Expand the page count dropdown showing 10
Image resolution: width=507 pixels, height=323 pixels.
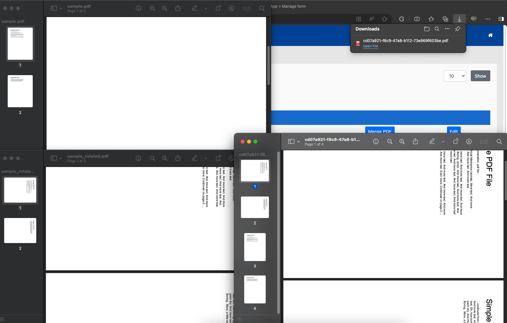[455, 76]
